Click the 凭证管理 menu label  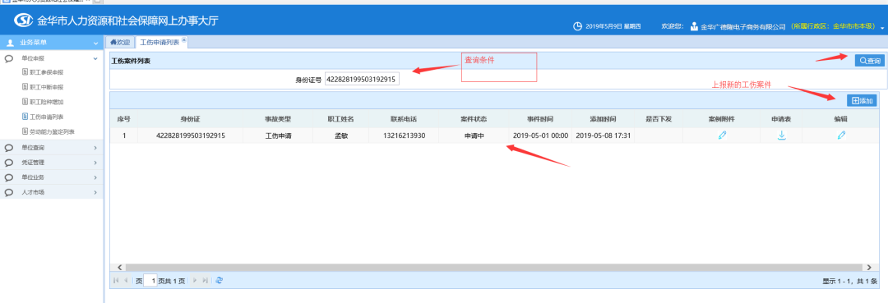click(33, 163)
